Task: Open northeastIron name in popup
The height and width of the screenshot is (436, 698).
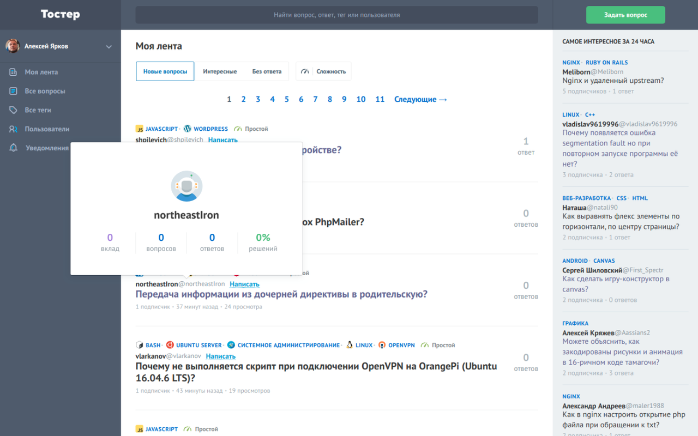Action: tap(186, 215)
